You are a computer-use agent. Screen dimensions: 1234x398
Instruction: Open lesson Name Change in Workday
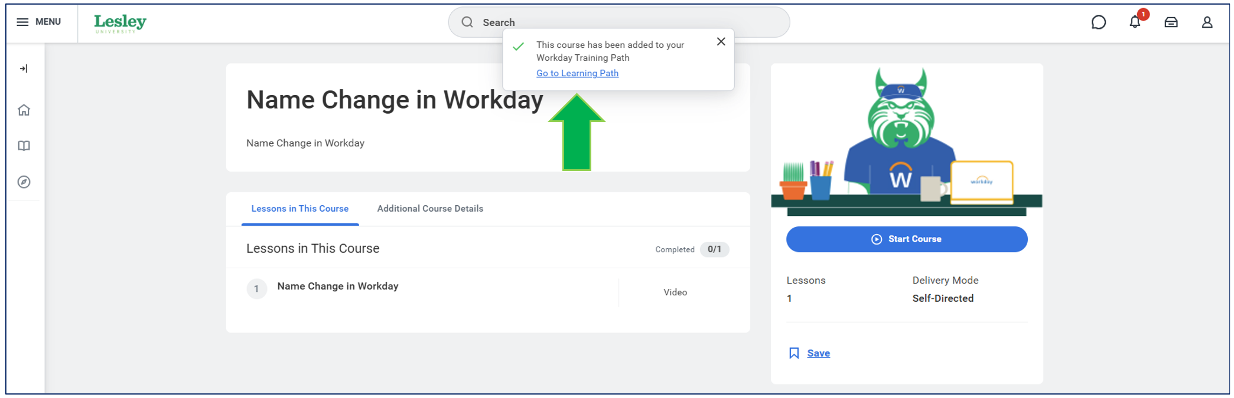338,286
